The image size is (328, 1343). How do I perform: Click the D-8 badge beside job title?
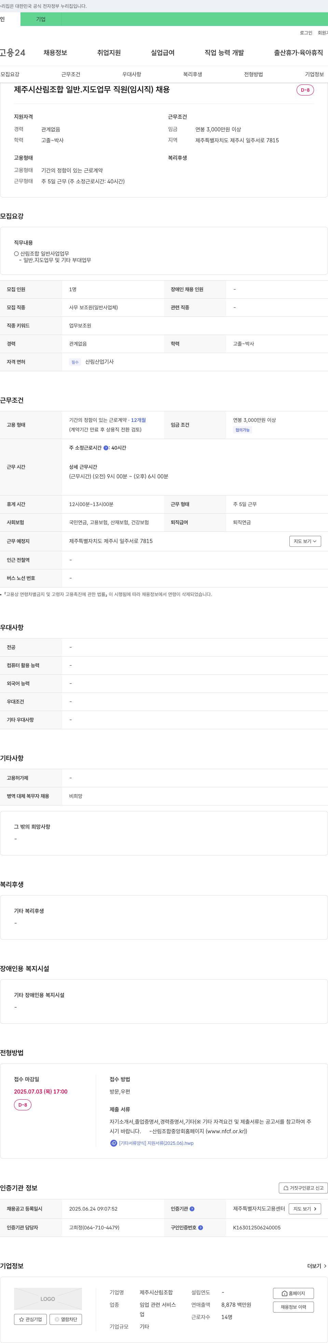pos(305,90)
